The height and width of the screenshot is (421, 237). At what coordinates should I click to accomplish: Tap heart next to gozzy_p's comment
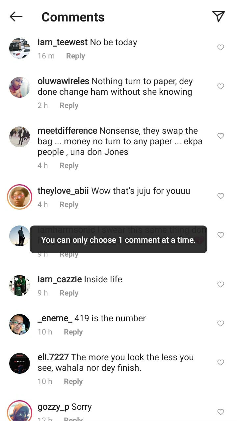pos(221,412)
